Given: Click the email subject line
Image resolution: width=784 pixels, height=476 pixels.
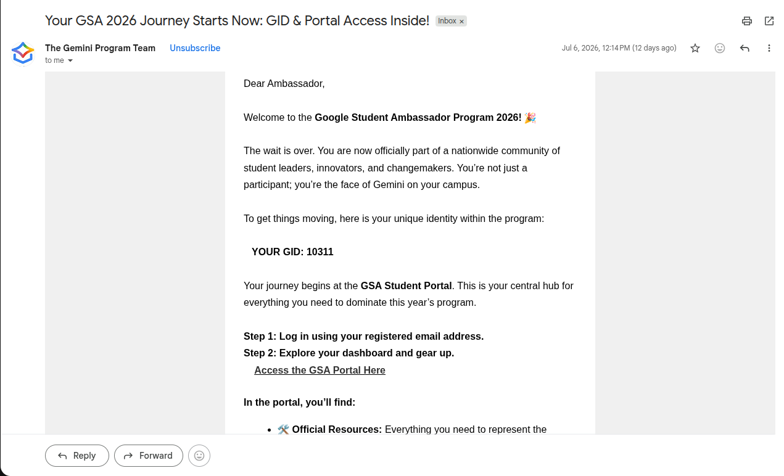Looking at the screenshot, I should tap(237, 20).
